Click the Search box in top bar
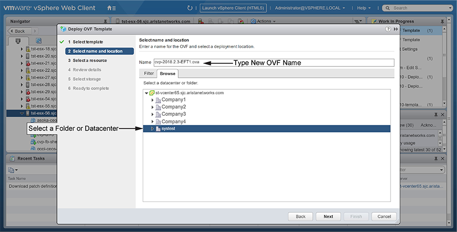This screenshot has height=232, width=457. 418,8
